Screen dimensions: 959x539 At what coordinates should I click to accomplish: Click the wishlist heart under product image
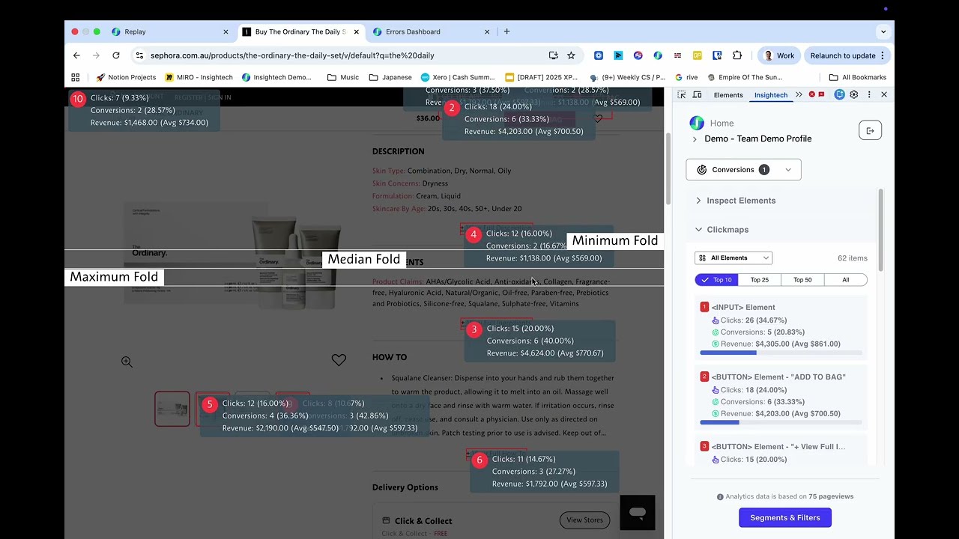pos(339,360)
